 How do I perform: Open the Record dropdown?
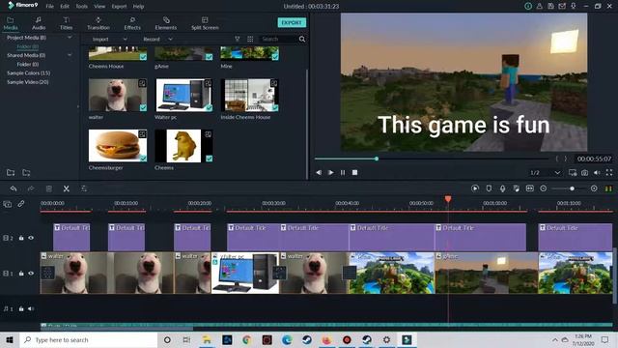(x=157, y=39)
